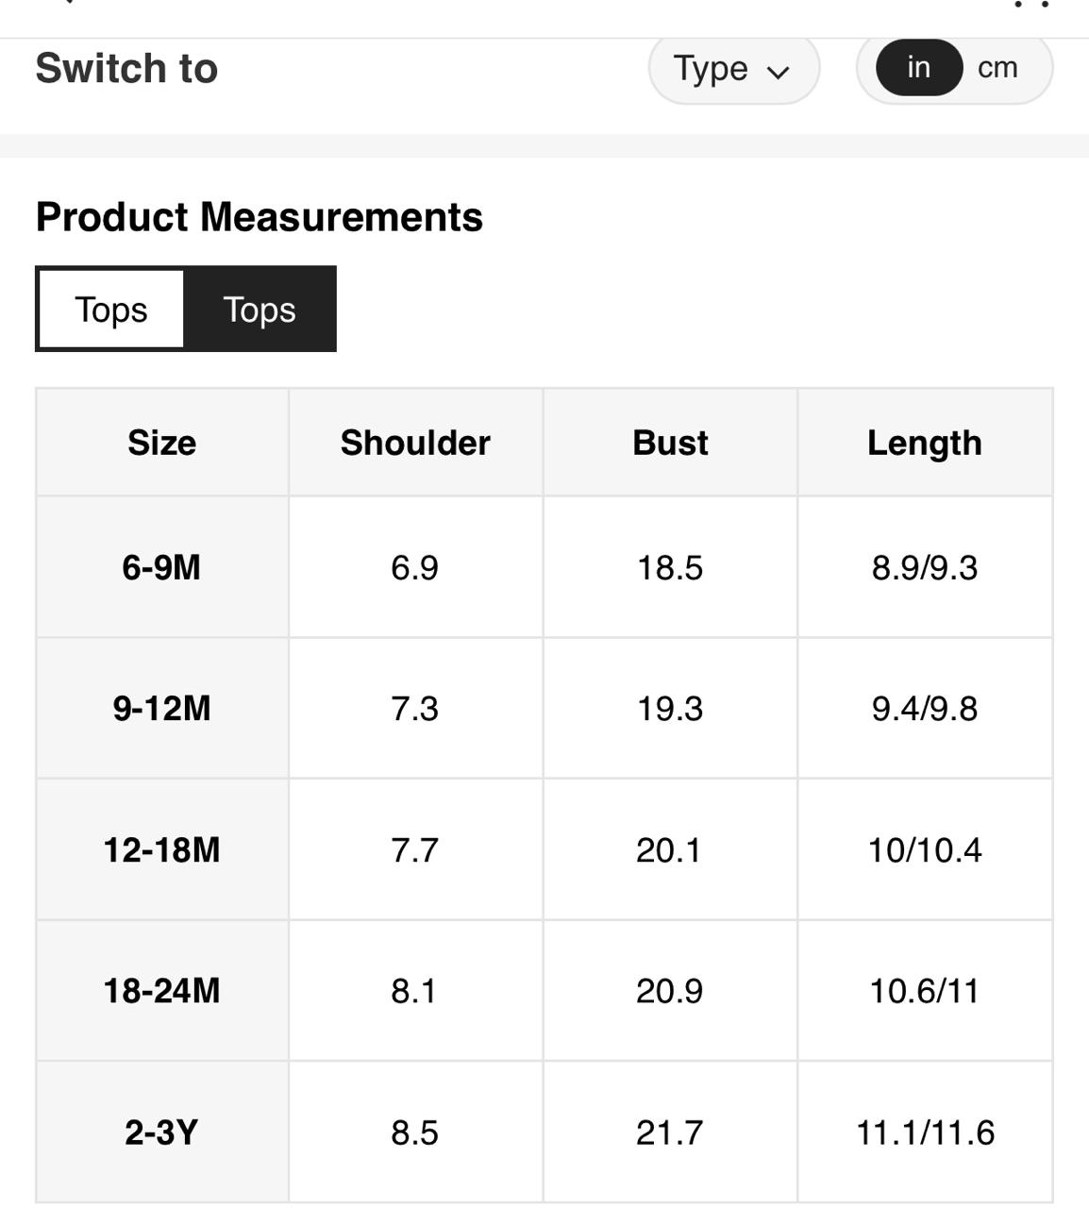Click the 11.1/11.6 length value cell

(925, 1132)
